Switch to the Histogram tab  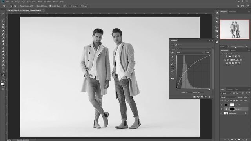tap(233, 12)
